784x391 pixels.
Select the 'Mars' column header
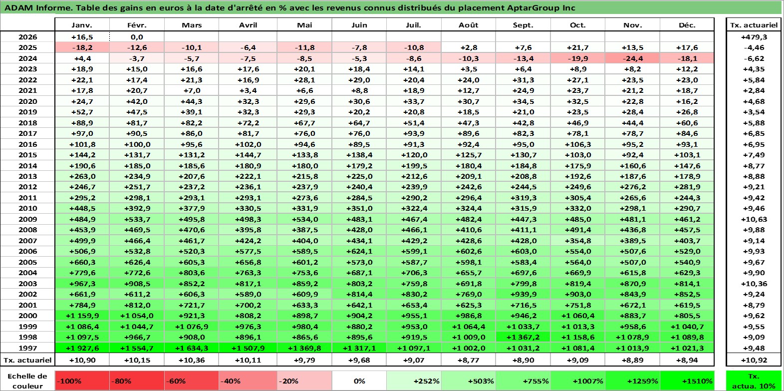pyautogui.click(x=192, y=25)
